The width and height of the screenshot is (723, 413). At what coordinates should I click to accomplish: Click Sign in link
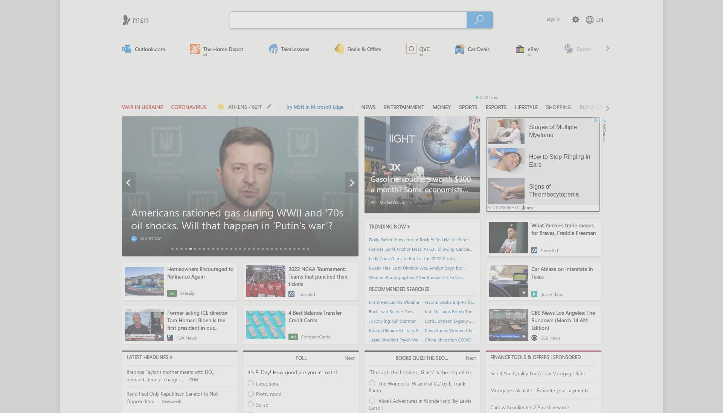553,19
